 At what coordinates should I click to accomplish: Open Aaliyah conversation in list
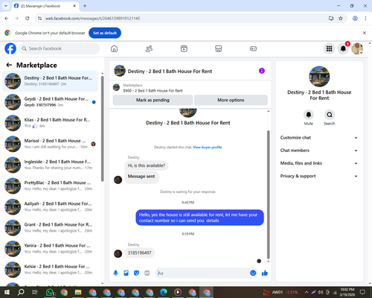(50, 207)
